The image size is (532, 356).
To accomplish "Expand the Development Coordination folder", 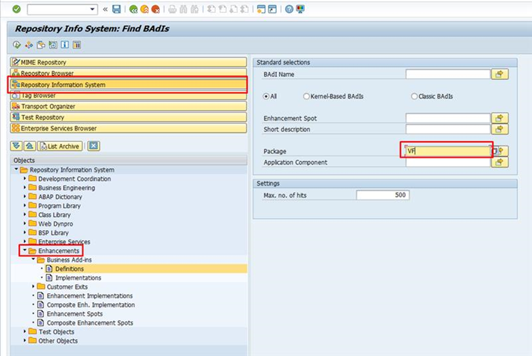I will pos(25,178).
